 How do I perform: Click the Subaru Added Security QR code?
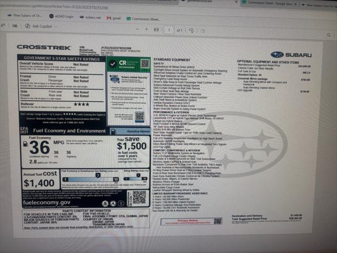click(140, 117)
